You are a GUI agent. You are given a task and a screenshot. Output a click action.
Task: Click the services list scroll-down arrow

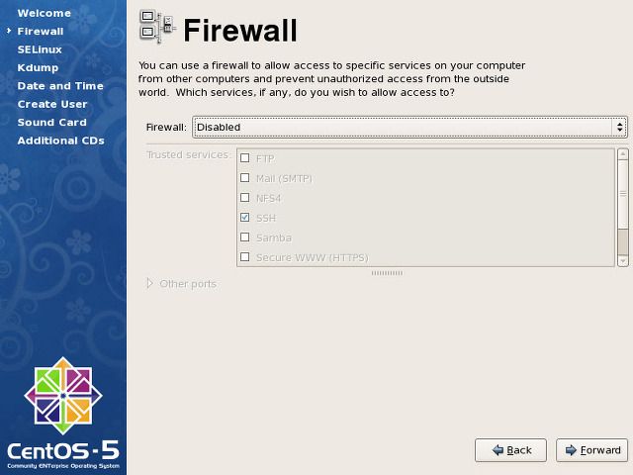pos(623,261)
